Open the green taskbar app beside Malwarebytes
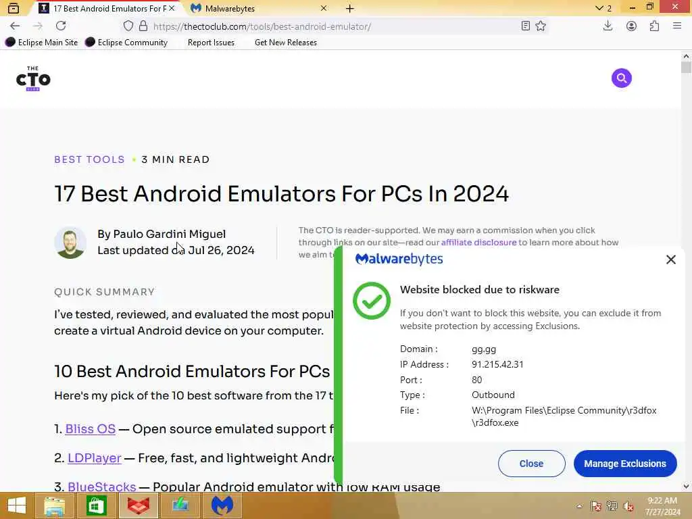Viewport: 692px width, 519px height. click(180, 505)
